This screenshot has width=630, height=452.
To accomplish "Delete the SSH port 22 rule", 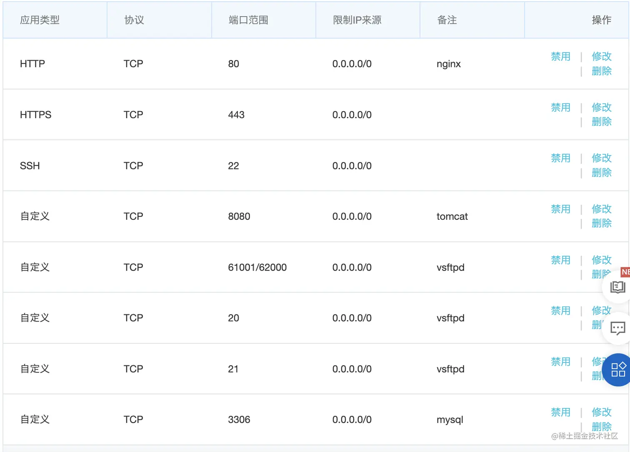I will (x=601, y=173).
